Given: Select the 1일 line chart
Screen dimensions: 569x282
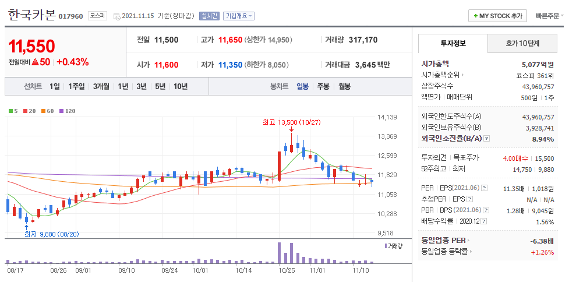Looking at the screenshot, I should click(54, 87).
